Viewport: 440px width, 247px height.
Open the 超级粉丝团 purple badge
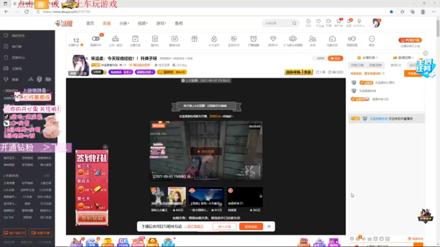(145, 72)
